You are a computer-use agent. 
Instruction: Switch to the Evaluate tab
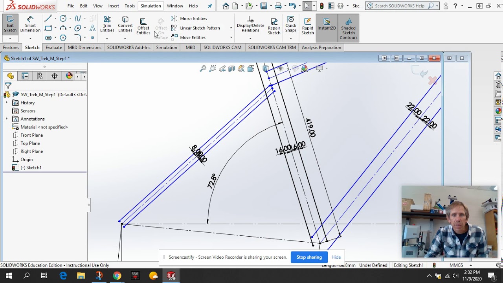pos(54,47)
